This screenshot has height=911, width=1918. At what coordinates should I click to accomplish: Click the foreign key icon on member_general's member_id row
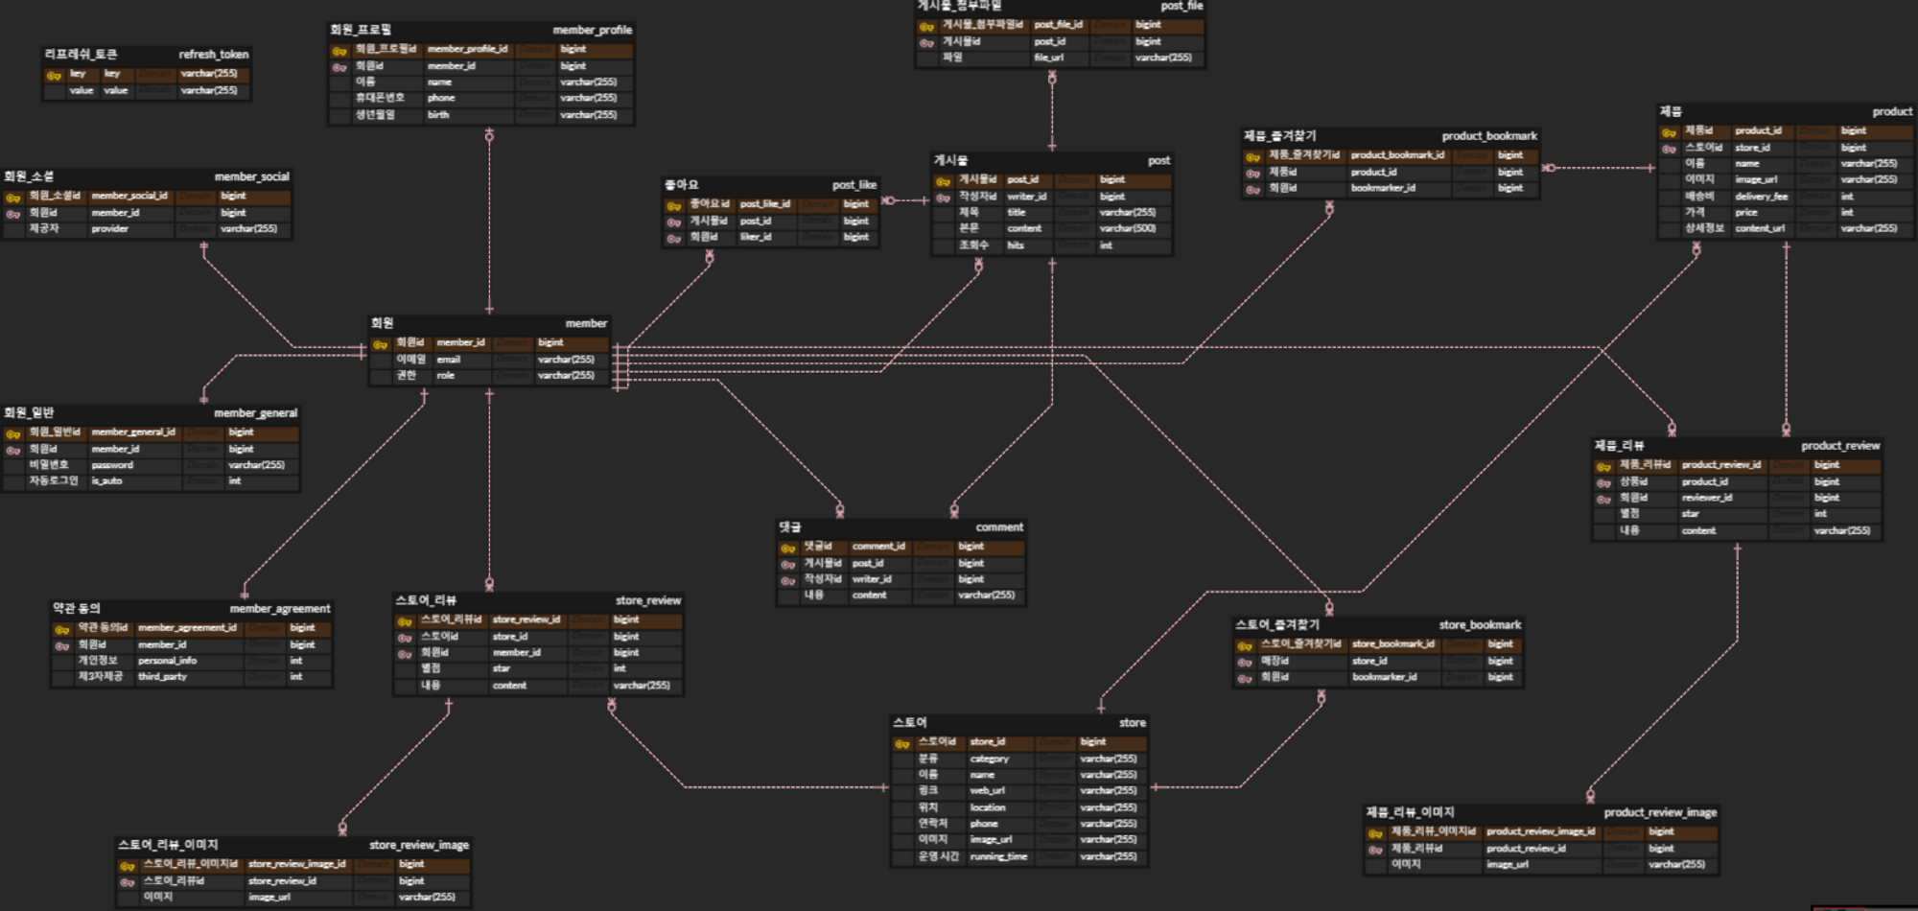(13, 450)
